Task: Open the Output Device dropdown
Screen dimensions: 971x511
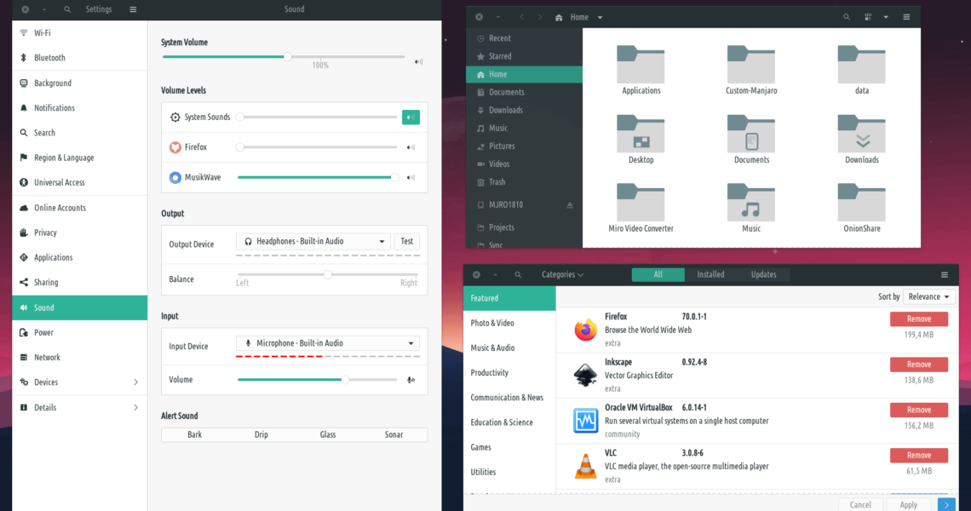Action: click(313, 242)
